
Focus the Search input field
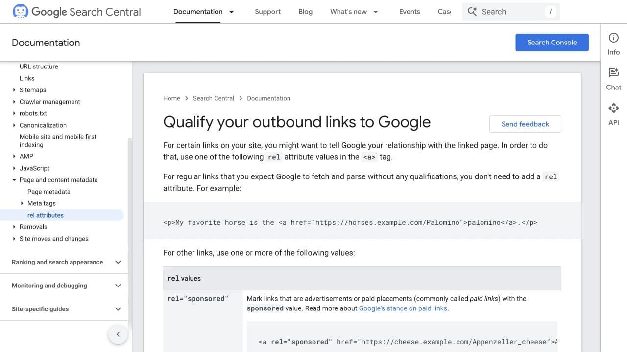(511, 12)
